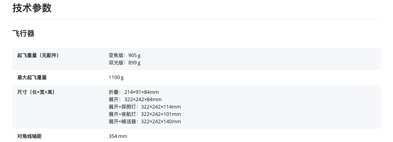Select the 变焦版 label text
393x142 pixels.
116,56
